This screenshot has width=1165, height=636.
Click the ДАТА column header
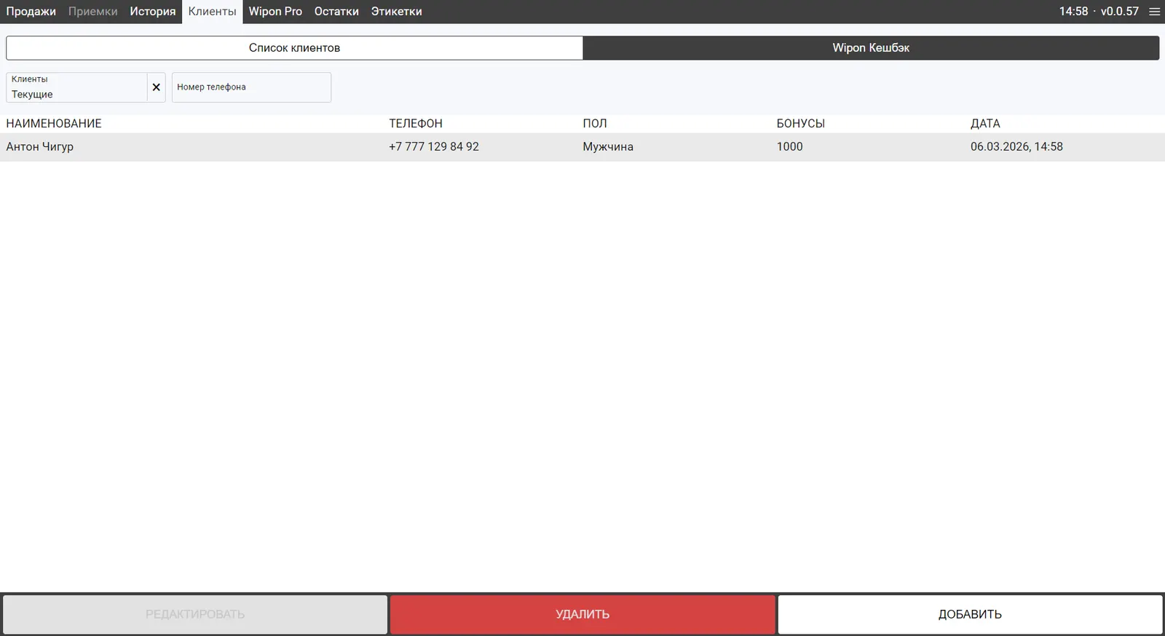(985, 124)
